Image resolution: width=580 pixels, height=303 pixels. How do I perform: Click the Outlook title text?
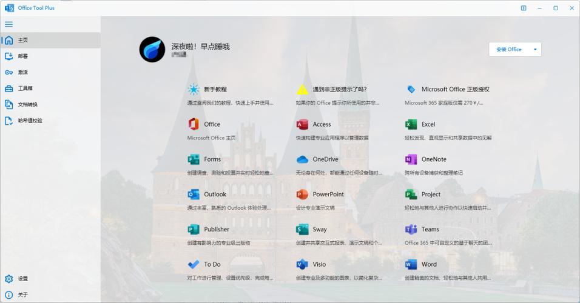coord(215,195)
